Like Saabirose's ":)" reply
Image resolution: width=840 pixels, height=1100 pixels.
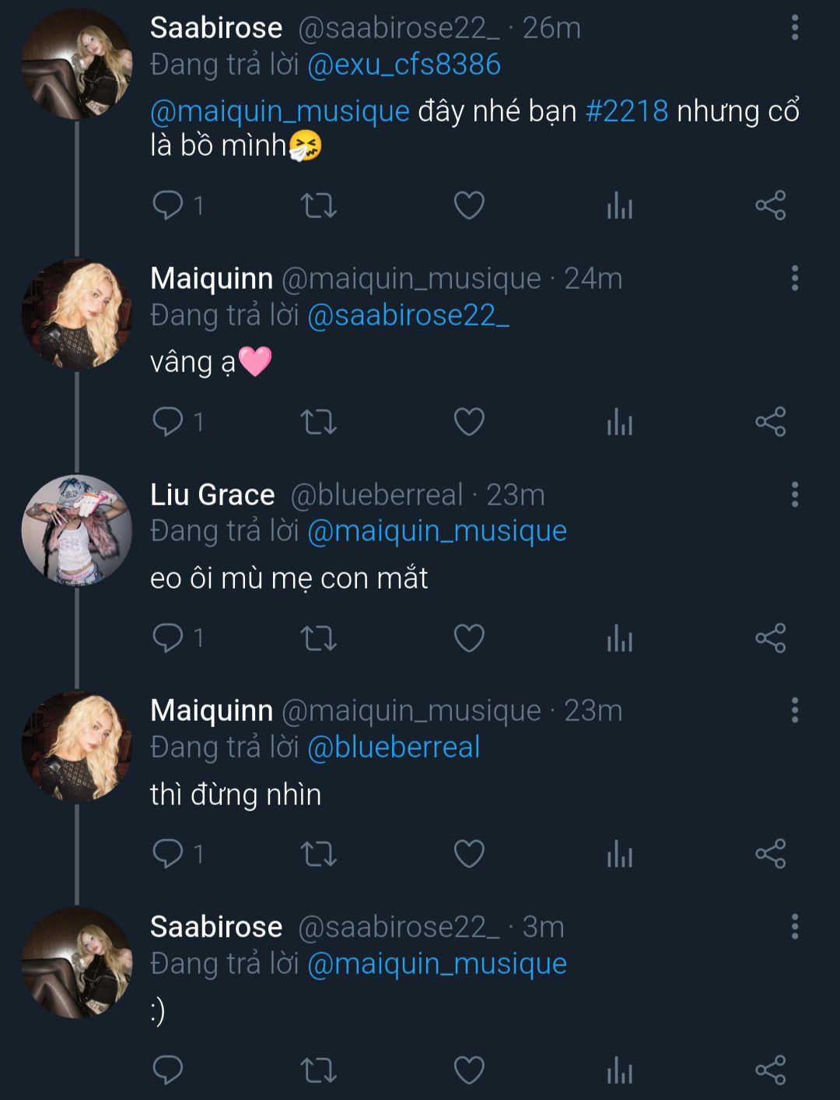click(x=469, y=1070)
